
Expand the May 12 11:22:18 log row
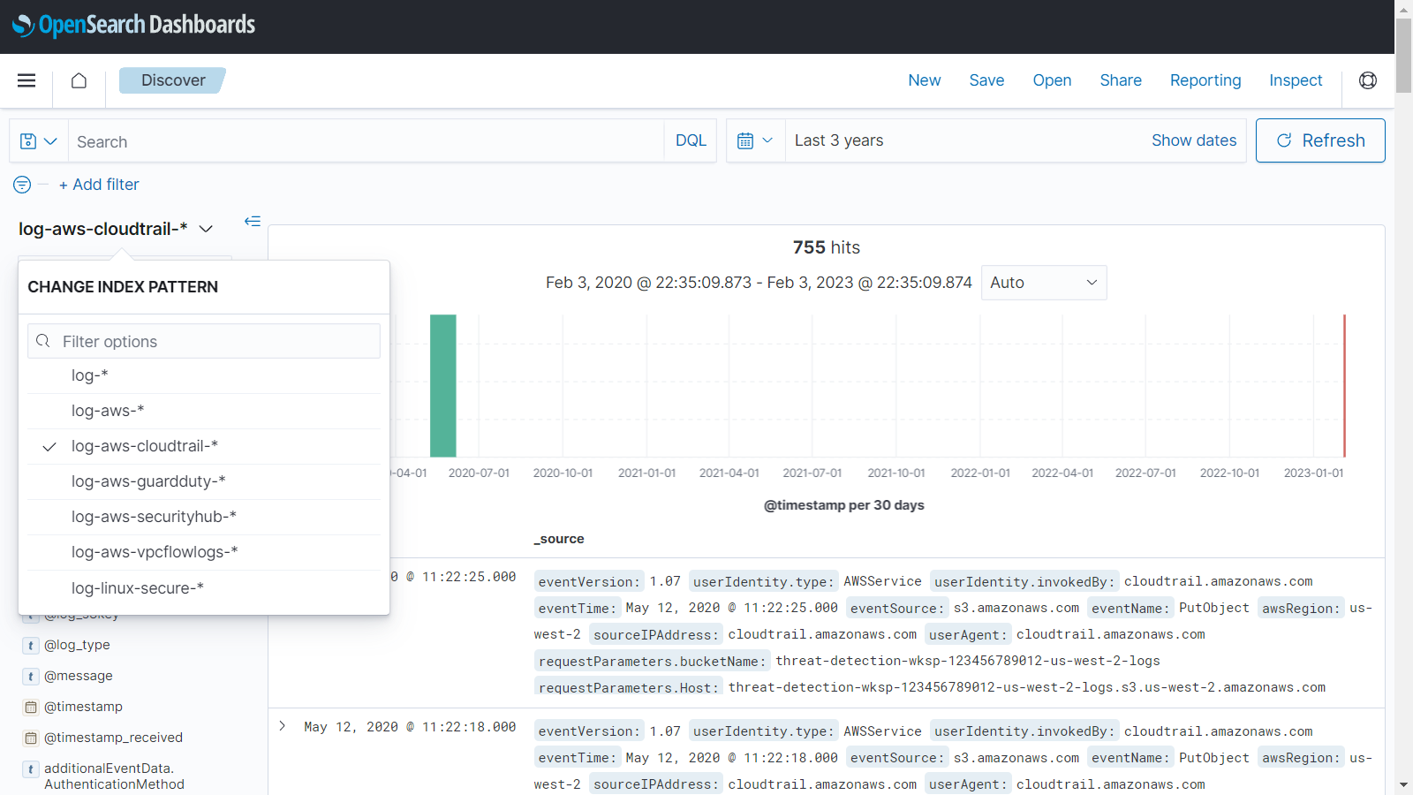(x=283, y=726)
